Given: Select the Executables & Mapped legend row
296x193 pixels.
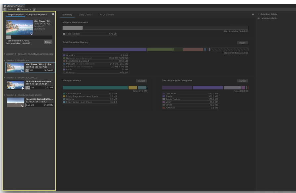Looking at the screenshot, I should (x=95, y=61).
